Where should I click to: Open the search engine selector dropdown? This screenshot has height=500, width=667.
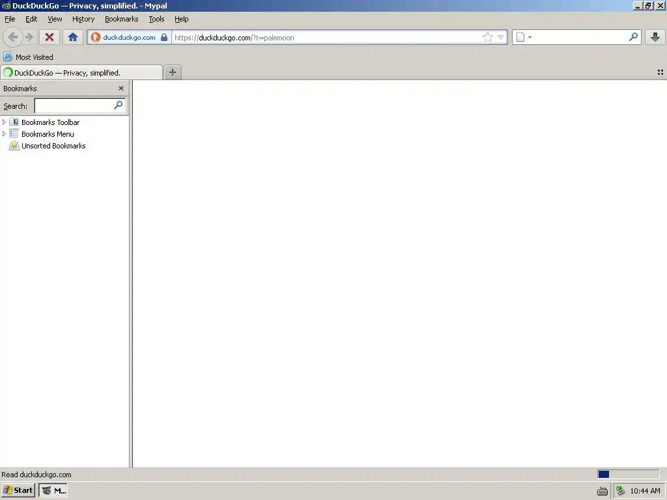click(x=524, y=37)
